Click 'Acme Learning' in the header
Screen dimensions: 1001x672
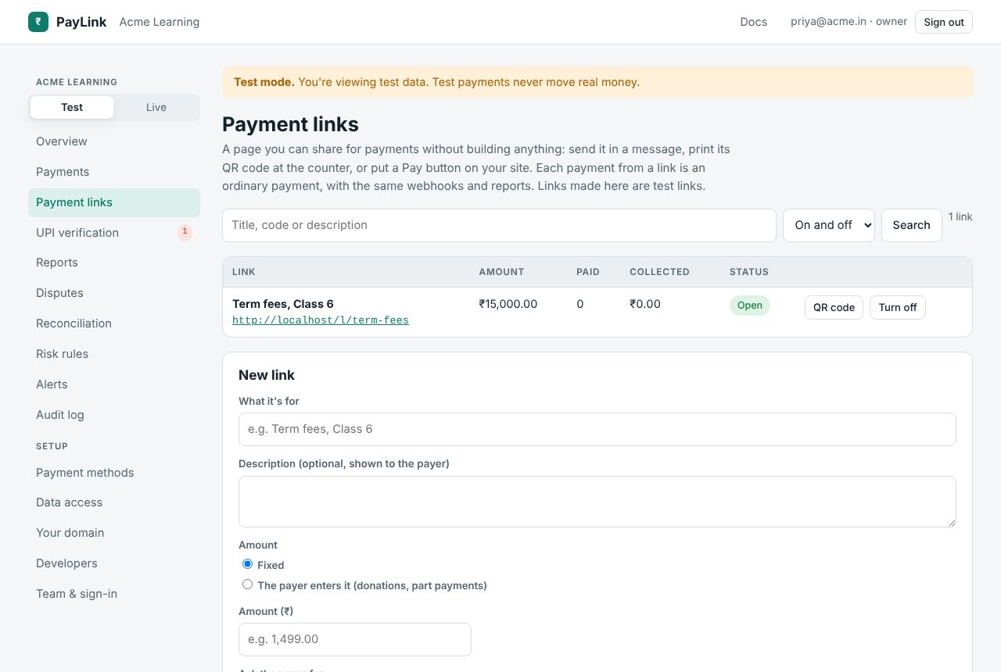160,22
